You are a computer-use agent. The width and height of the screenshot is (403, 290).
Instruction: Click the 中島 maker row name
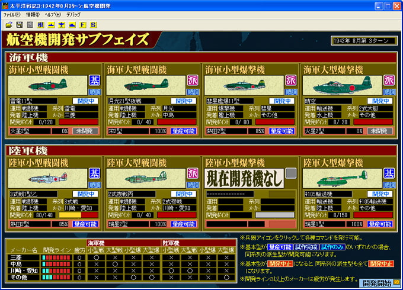tap(24, 264)
